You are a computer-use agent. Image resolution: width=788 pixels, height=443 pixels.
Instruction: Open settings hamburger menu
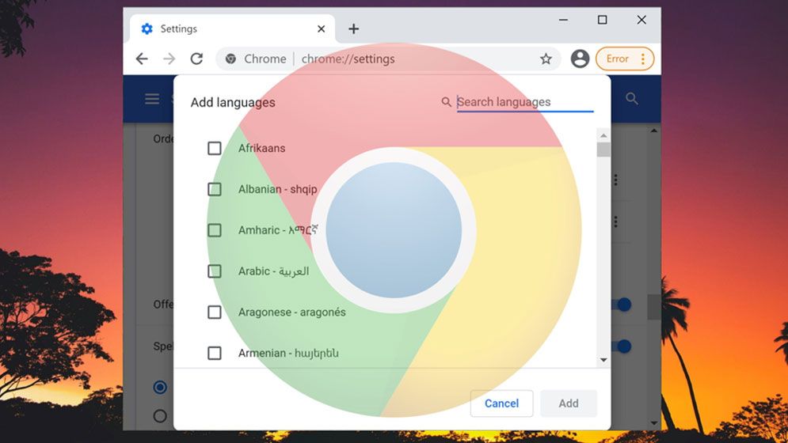(x=152, y=99)
